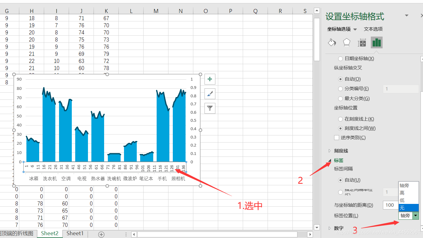Select cell with value 18 in column H

(x=32, y=18)
